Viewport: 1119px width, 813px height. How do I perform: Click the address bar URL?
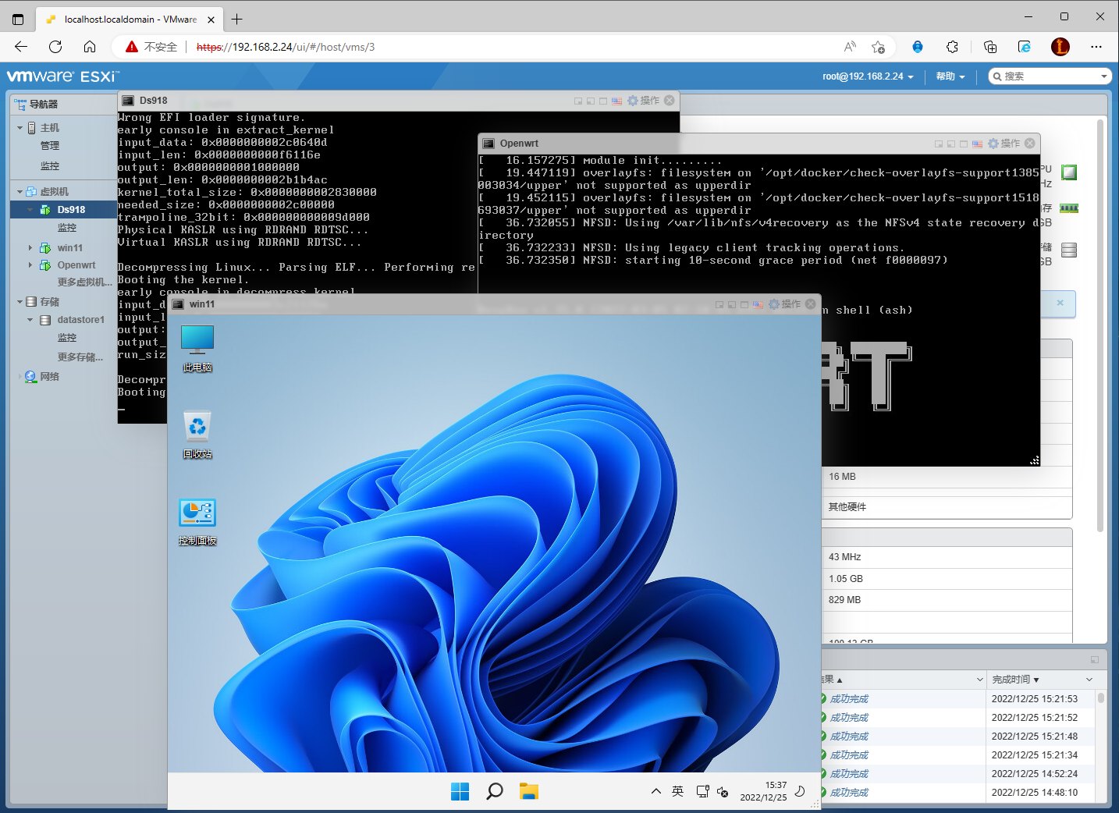pos(286,47)
